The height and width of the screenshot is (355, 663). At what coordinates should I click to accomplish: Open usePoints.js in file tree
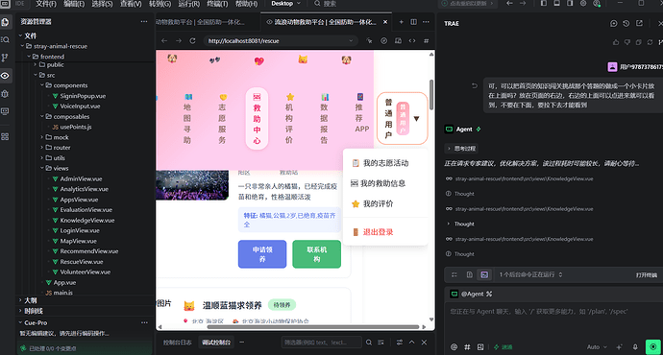coord(76,127)
